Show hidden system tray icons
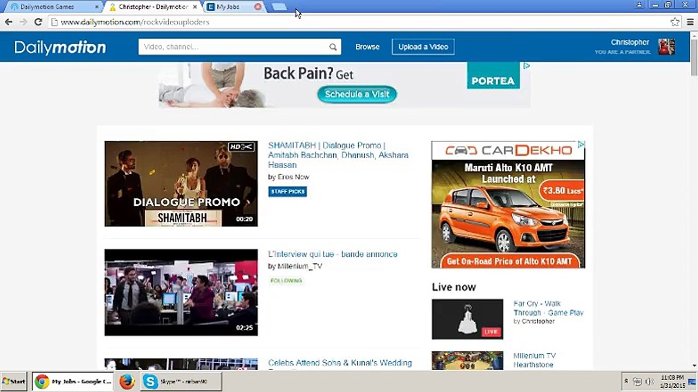698x392 pixels. tap(626, 382)
